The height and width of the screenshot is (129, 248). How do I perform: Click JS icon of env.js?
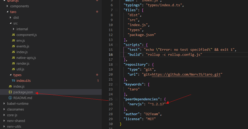coord(13,40)
